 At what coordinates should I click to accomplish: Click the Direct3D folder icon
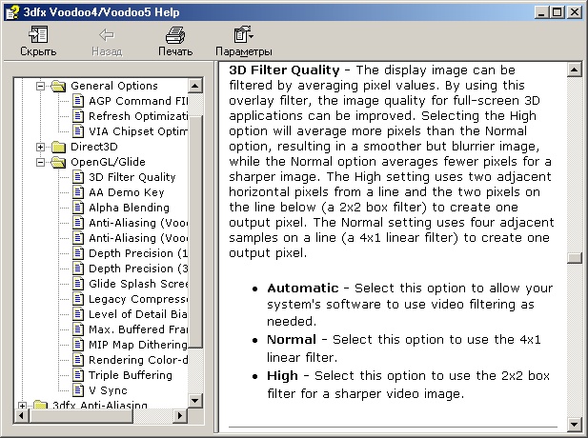58,147
